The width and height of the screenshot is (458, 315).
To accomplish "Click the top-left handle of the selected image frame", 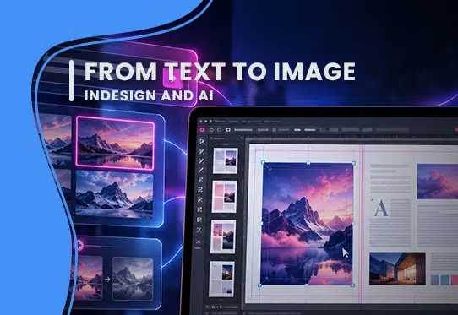I will 263,162.
